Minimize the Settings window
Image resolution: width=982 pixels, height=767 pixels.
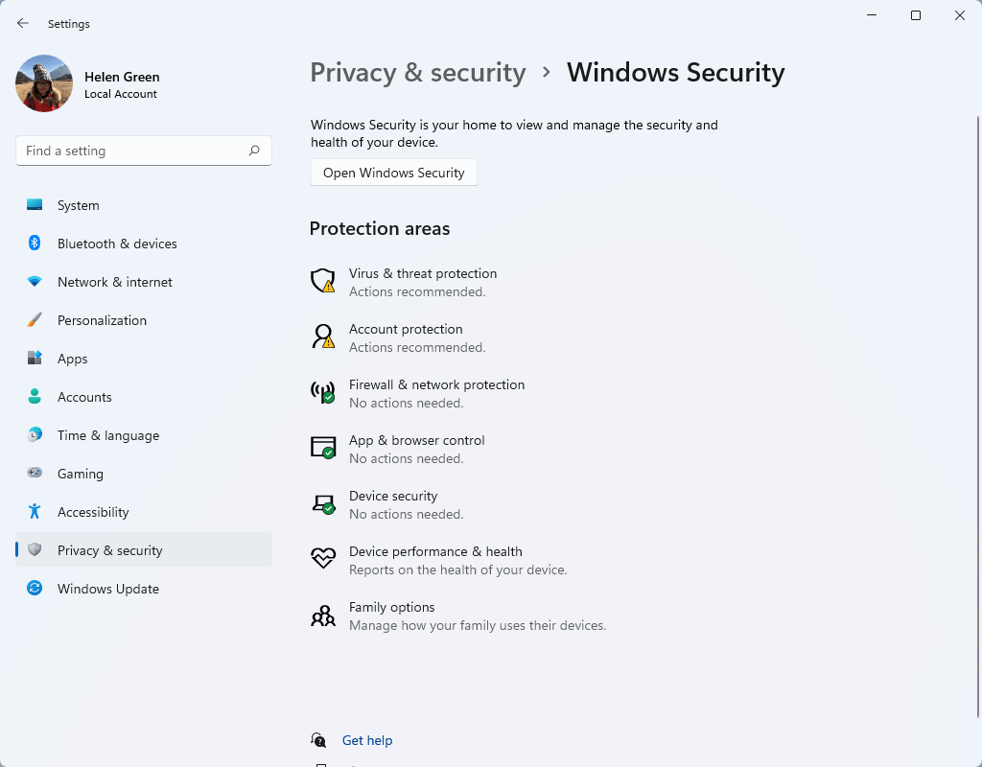click(872, 15)
